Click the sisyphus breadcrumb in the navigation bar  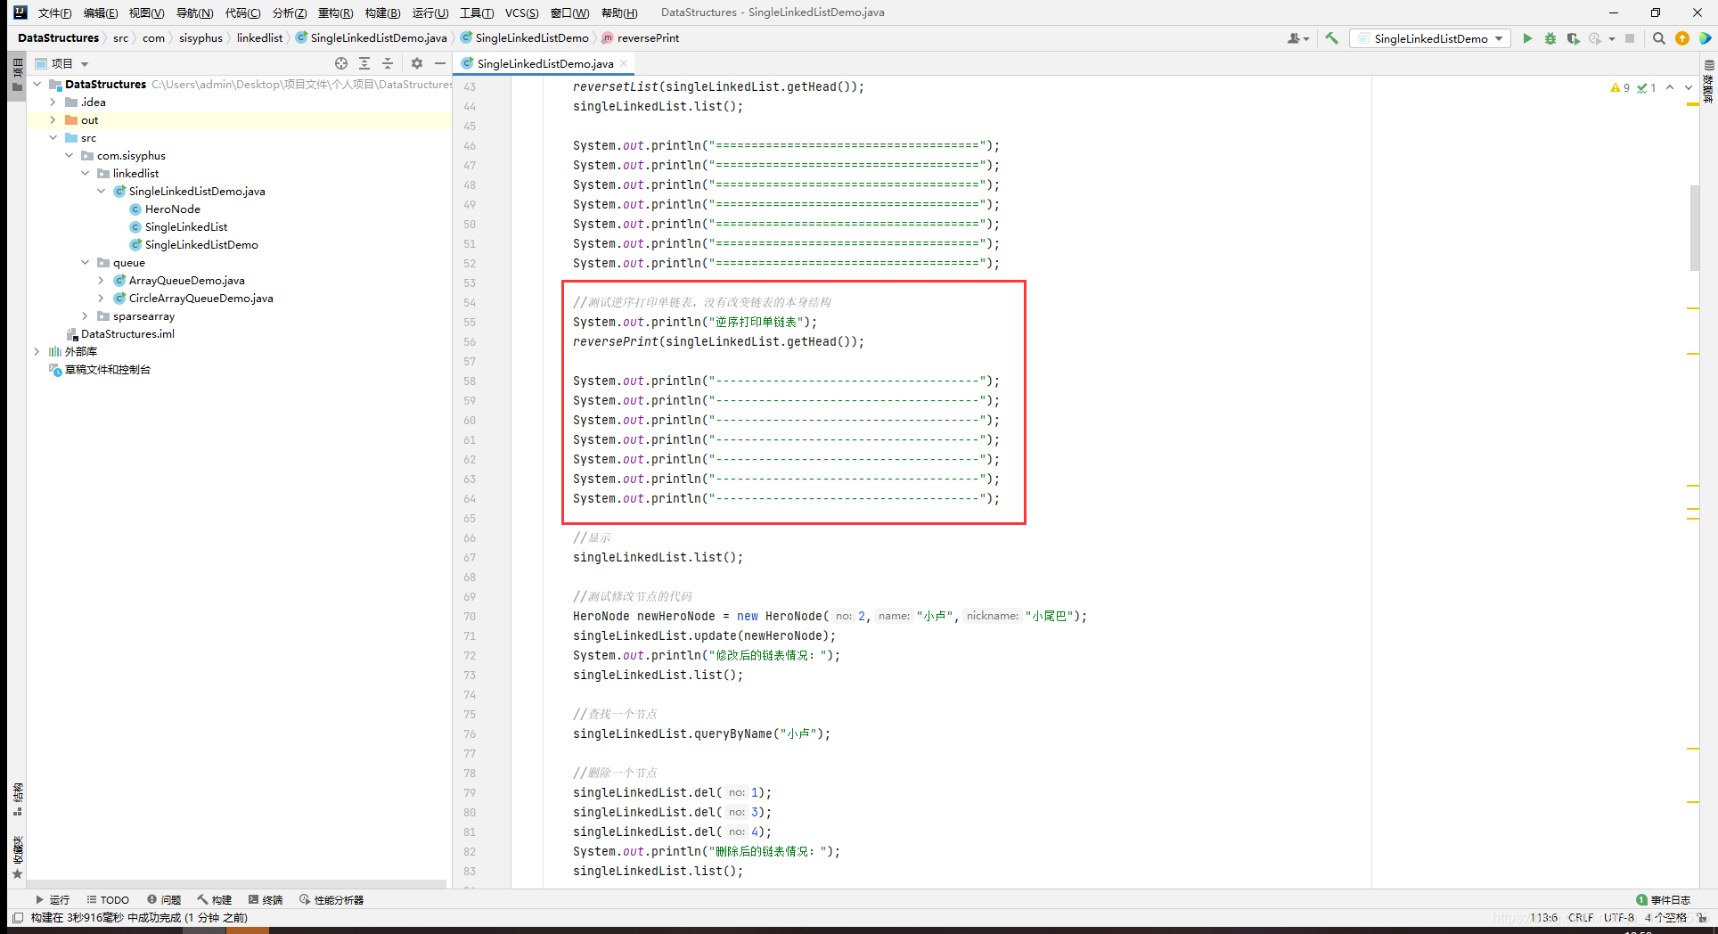200,38
